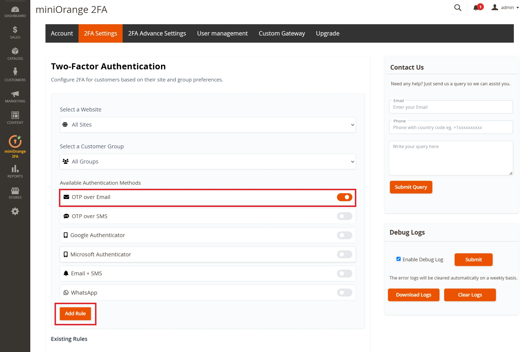Viewport: 529px width, 352px height.
Task: Click the Debug Logs heading
Action: (x=407, y=232)
